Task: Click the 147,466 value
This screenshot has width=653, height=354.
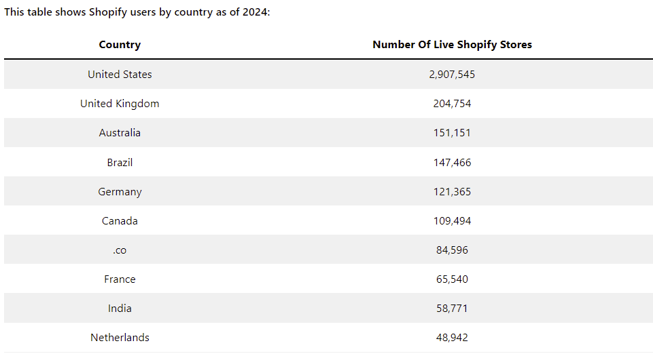Action: point(452,163)
